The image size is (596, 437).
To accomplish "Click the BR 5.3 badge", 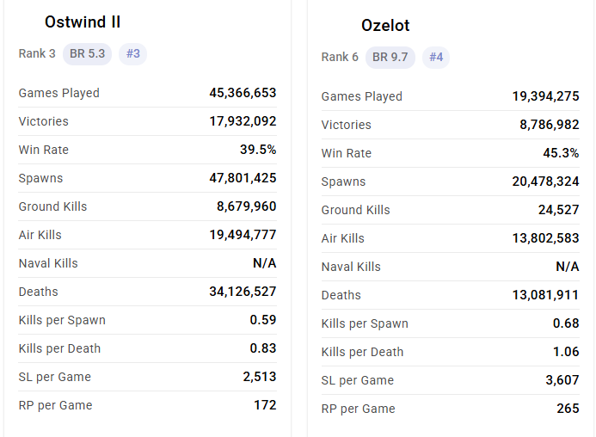I will tap(87, 53).
